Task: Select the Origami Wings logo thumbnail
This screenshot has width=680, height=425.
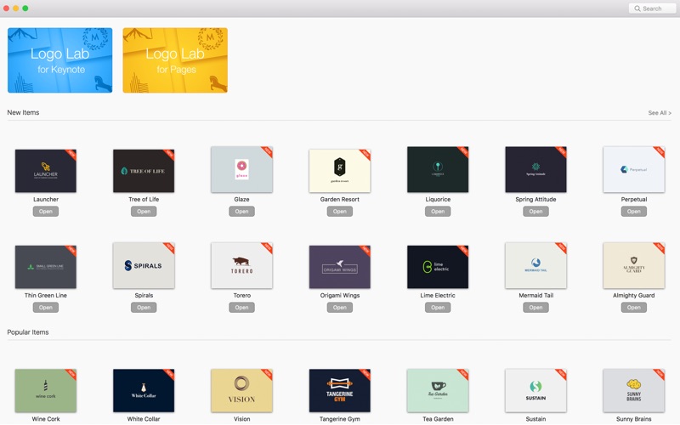Action: pyautogui.click(x=339, y=267)
